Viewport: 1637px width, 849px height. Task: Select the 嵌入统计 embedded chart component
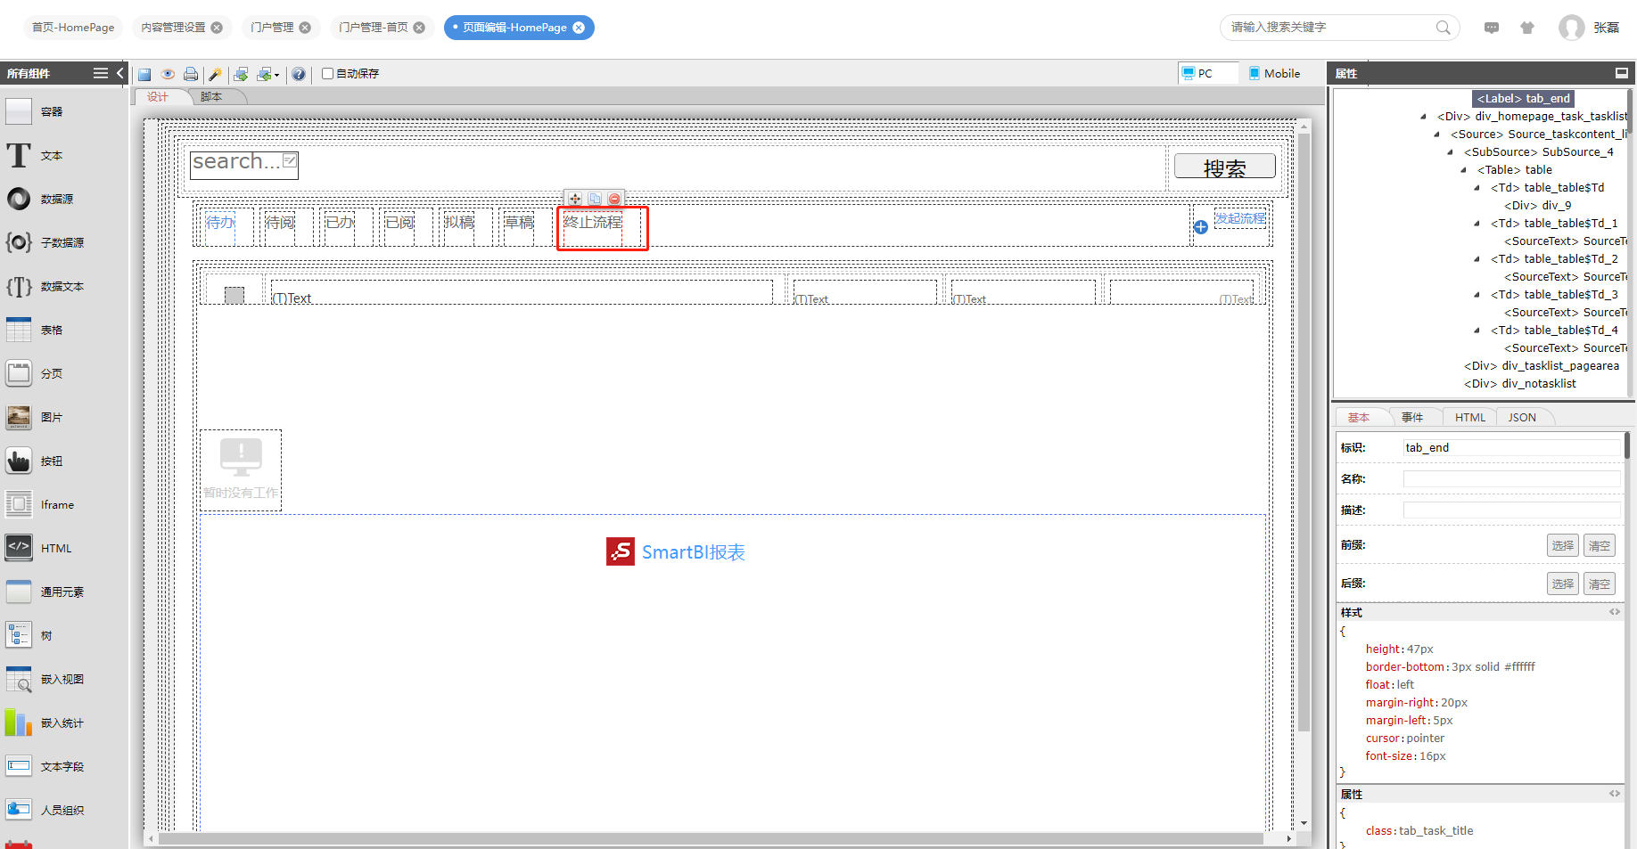pos(45,722)
